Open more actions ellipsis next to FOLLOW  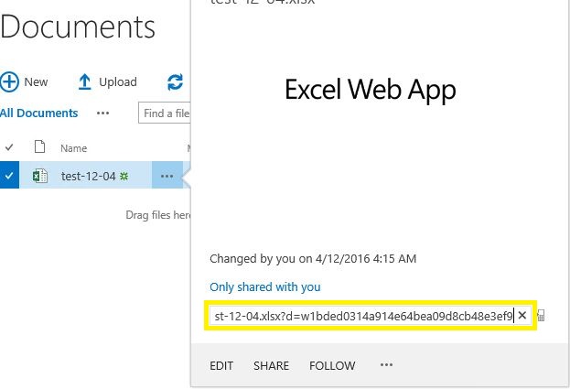pos(386,365)
